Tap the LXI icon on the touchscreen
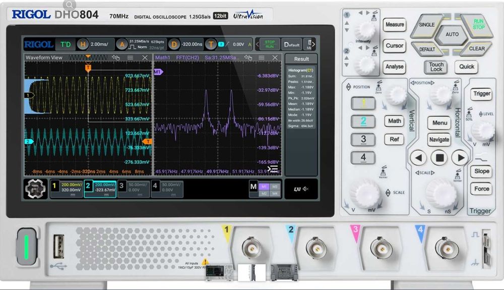This screenshot has height=290, width=504. click(x=297, y=189)
